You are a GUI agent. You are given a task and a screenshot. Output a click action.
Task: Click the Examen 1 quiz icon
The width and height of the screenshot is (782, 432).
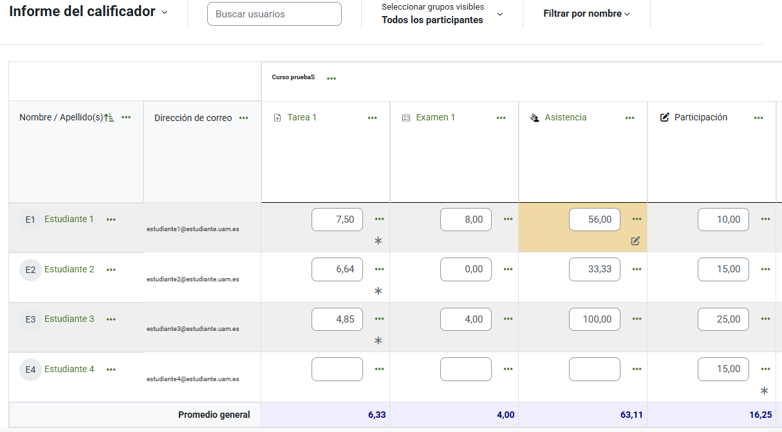406,118
